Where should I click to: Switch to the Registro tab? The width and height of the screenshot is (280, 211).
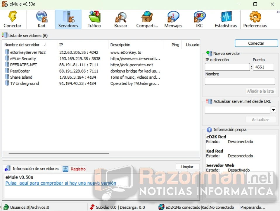coord(75,169)
